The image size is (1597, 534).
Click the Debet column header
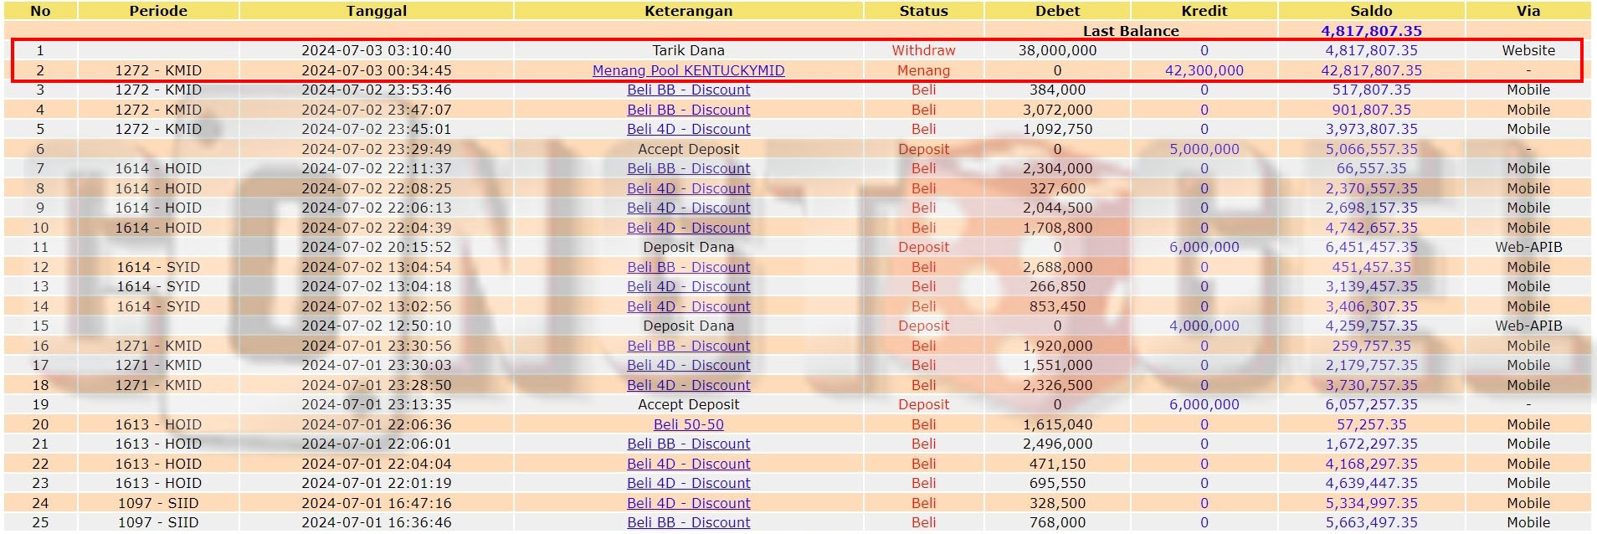click(x=1057, y=11)
